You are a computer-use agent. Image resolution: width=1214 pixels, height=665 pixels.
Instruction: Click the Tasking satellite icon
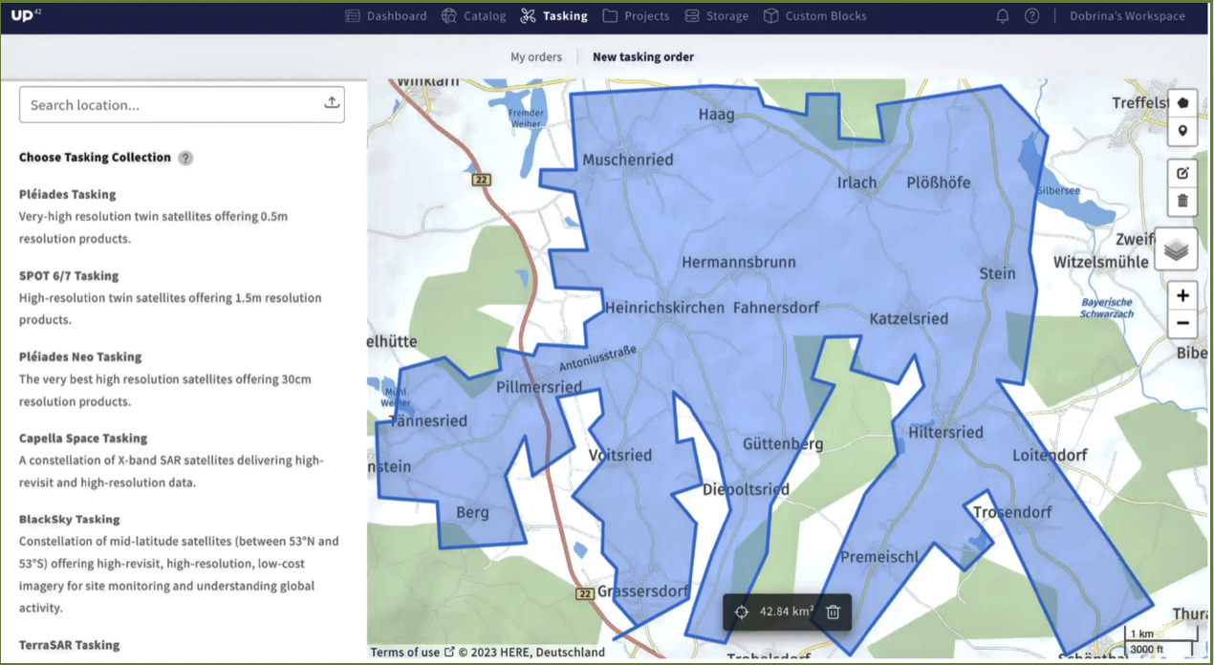tap(529, 16)
